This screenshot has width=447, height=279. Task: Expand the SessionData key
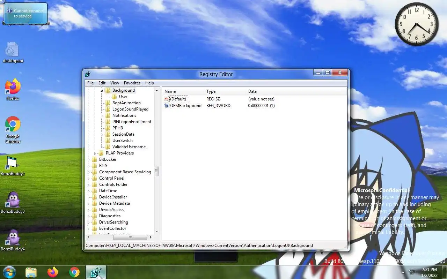[x=102, y=134]
